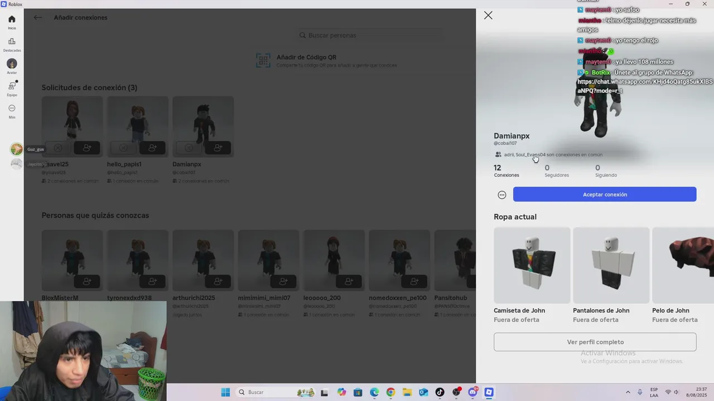Add tyronexdxd938 as a connection

[x=152, y=281]
